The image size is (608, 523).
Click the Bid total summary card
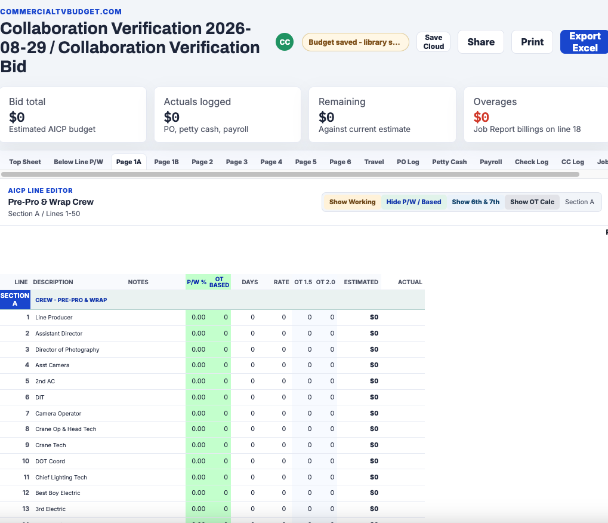[73, 115]
